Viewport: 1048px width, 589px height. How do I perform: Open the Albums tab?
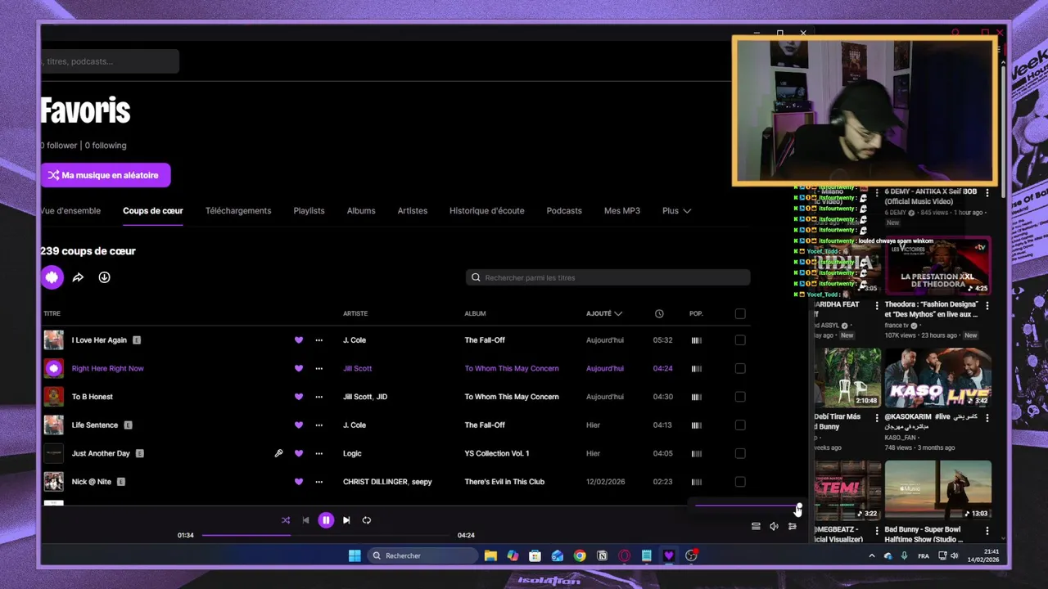361,211
